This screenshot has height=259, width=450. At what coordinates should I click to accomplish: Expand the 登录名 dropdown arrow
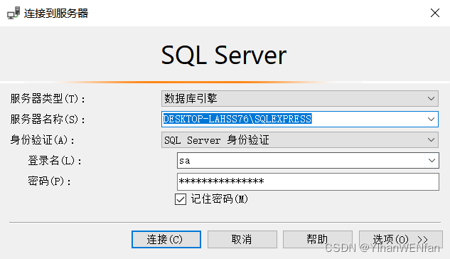432,161
